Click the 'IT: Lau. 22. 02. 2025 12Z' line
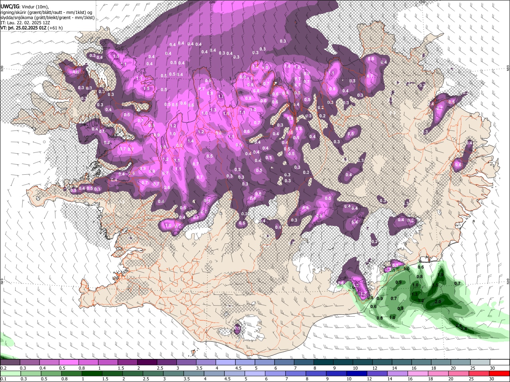510x382 pixels. pyautogui.click(x=25, y=23)
